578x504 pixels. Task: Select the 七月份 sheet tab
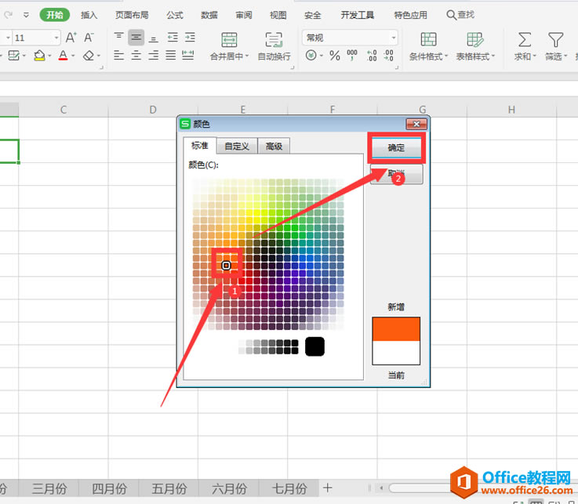pyautogui.click(x=289, y=489)
